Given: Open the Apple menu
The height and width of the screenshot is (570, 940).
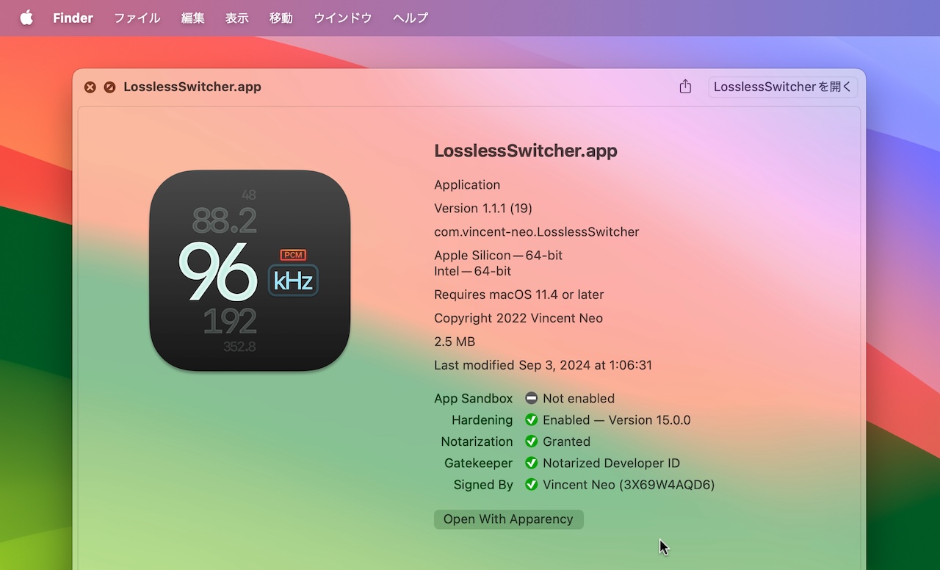Looking at the screenshot, I should (x=26, y=18).
